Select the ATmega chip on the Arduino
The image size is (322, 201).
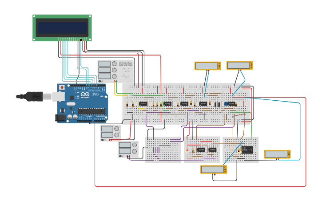tap(92, 111)
